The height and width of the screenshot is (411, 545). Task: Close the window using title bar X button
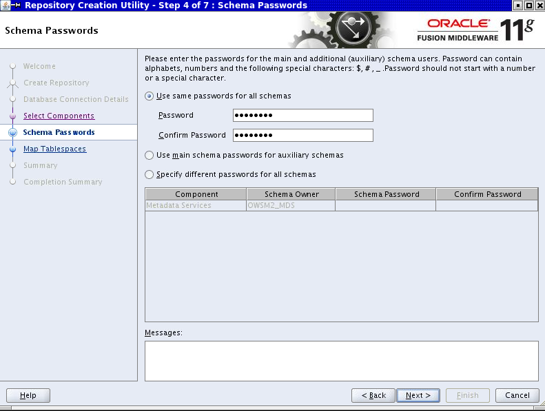coord(539,6)
